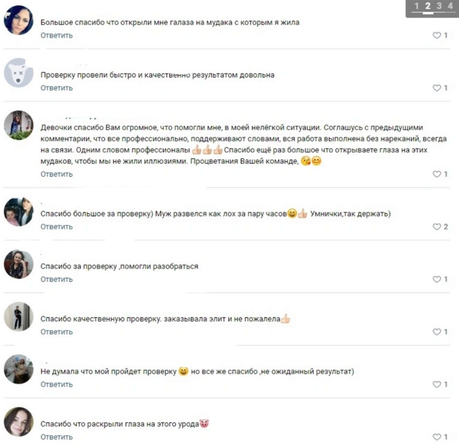Like the comment about 'с которым я жила'
Image resolution: width=459 pixels, height=446 pixels.
tap(440, 35)
